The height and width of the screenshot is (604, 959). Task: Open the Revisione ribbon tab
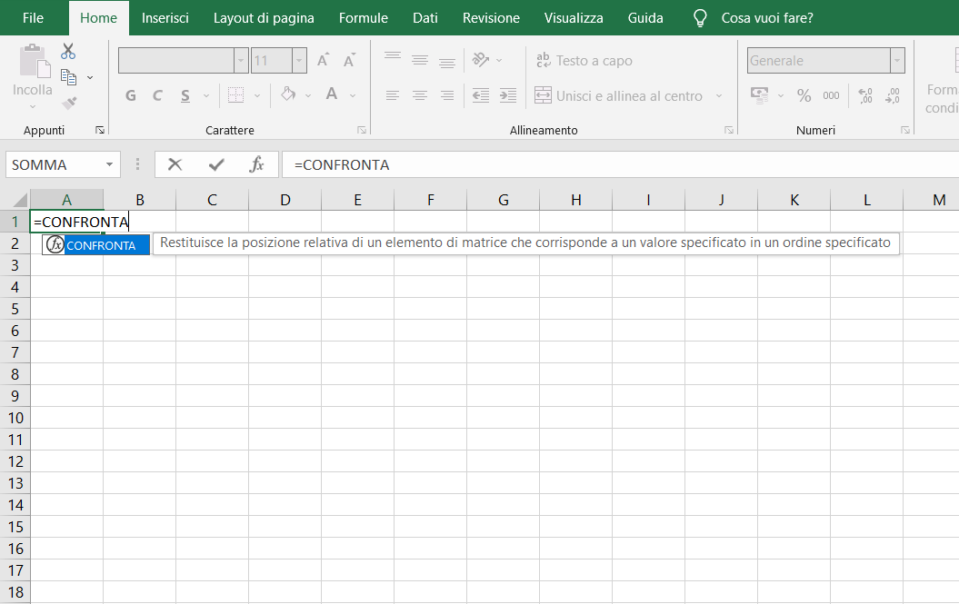pos(490,17)
